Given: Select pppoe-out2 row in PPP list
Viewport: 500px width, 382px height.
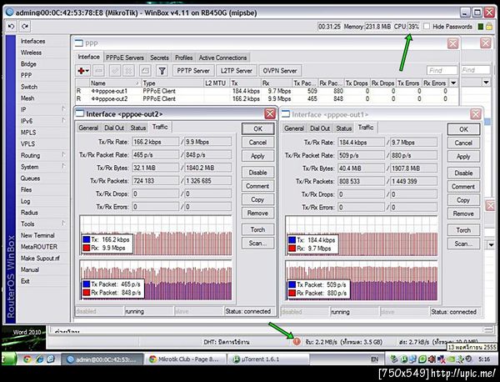Looking at the screenshot, I should pyautogui.click(x=267, y=99).
